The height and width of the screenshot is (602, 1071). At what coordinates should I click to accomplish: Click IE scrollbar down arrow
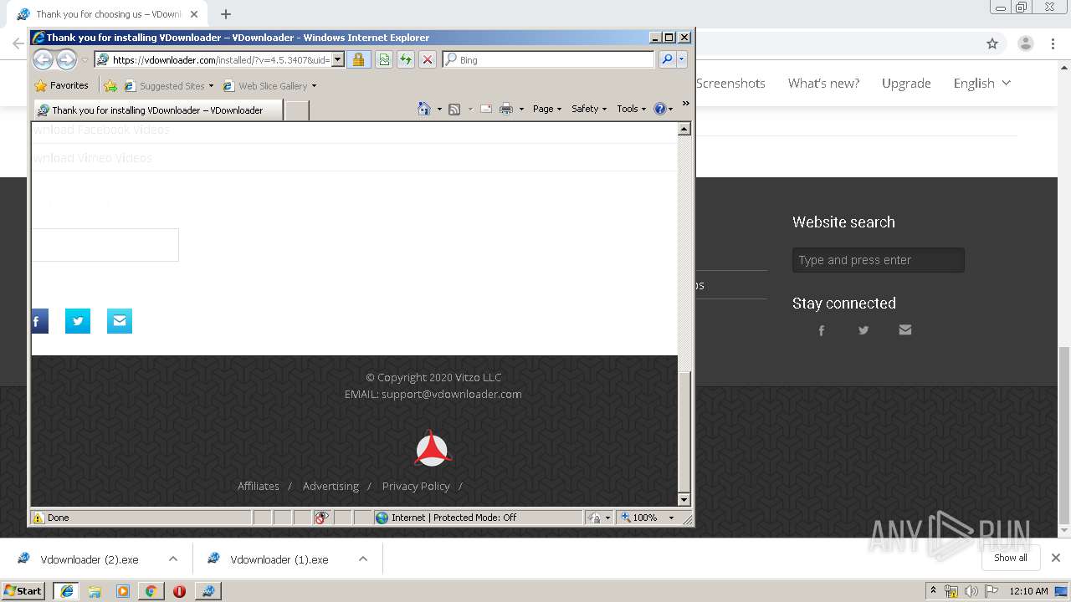click(x=684, y=499)
